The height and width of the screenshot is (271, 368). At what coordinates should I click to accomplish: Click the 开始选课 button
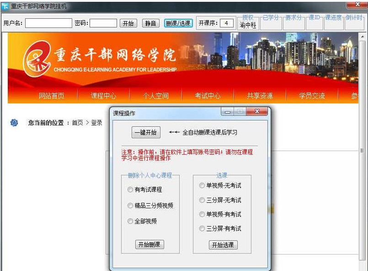coord(223,245)
